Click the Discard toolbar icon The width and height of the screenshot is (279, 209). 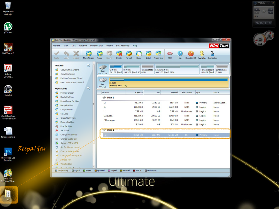[x=76, y=54]
